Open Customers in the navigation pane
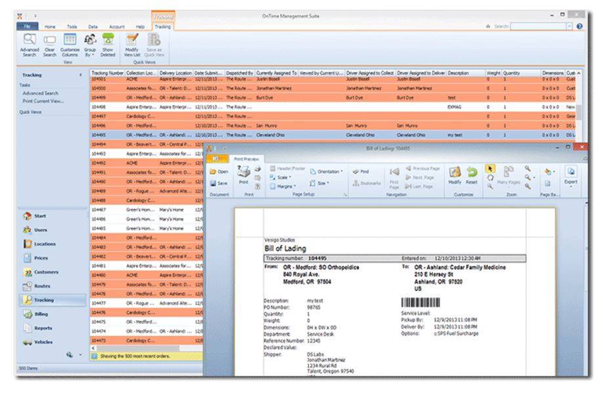Screen dimensions: 604x395 tap(53, 272)
